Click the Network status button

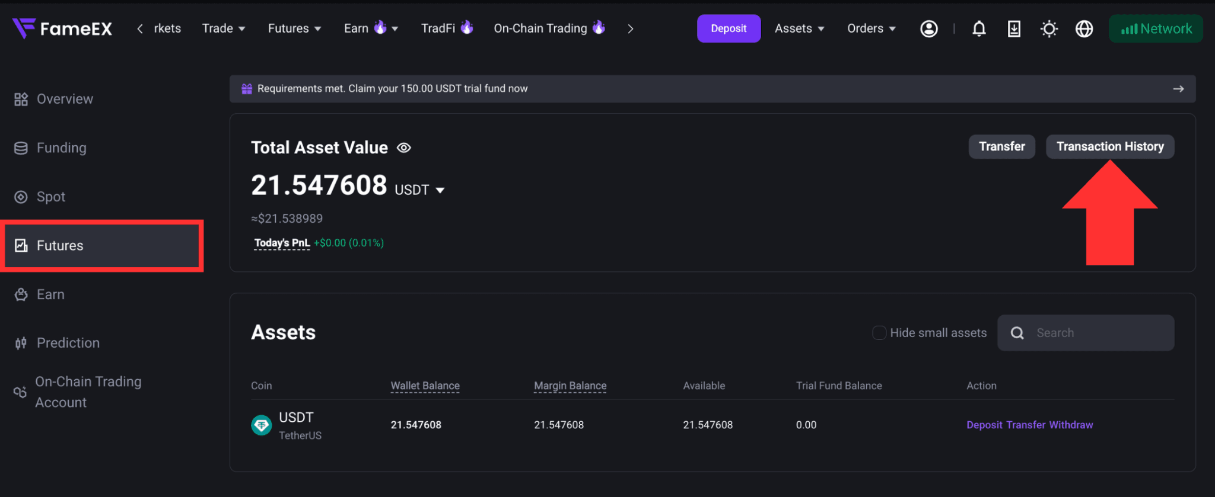click(x=1156, y=28)
